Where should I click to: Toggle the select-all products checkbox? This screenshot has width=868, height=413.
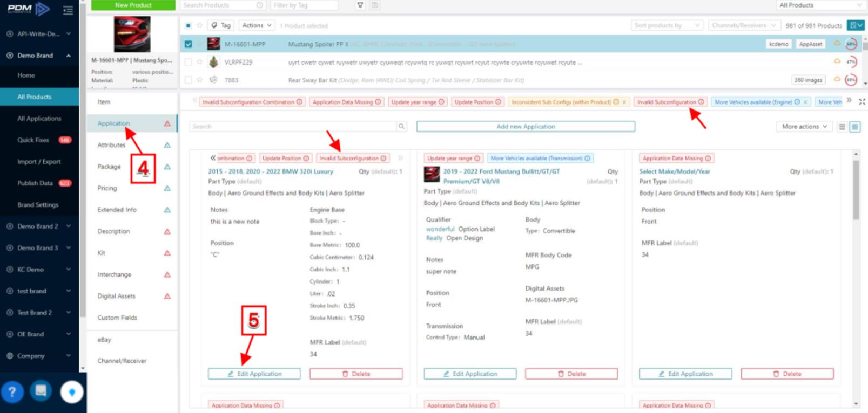click(x=188, y=25)
